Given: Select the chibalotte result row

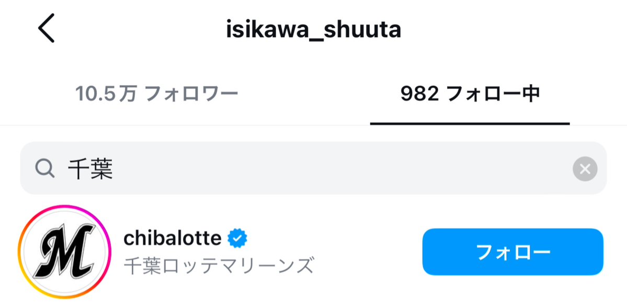Looking at the screenshot, I should [314, 252].
